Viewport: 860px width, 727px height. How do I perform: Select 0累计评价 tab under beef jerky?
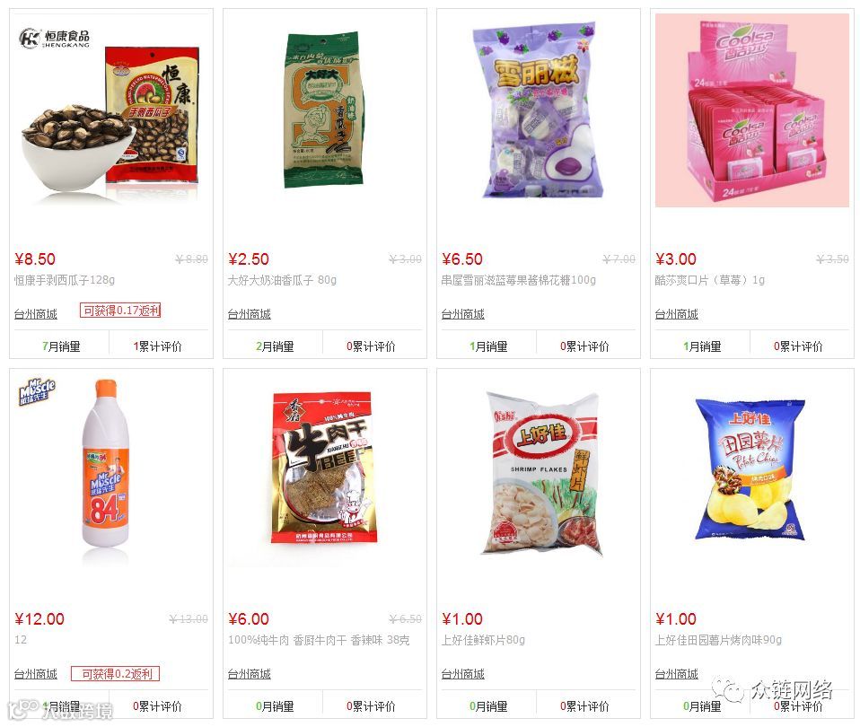tap(372, 706)
